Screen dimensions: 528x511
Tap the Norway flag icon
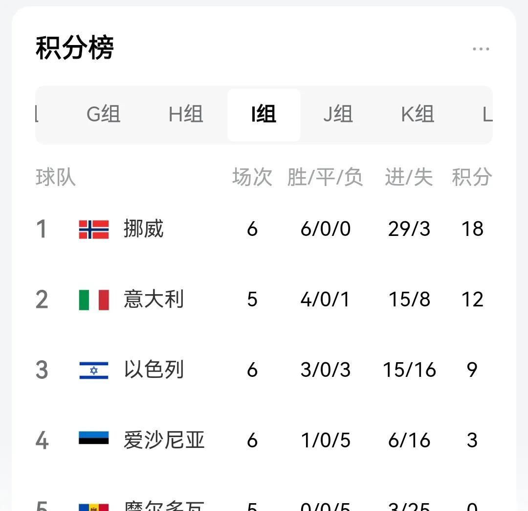coord(94,229)
